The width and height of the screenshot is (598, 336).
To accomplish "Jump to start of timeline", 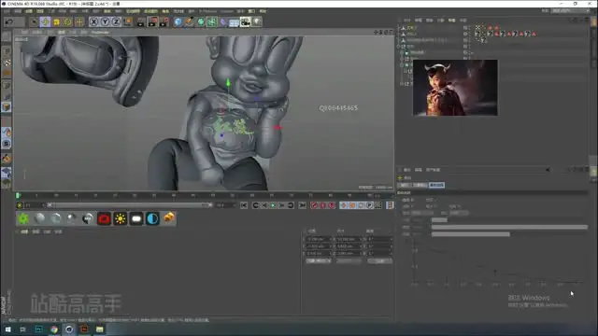I will point(244,205).
